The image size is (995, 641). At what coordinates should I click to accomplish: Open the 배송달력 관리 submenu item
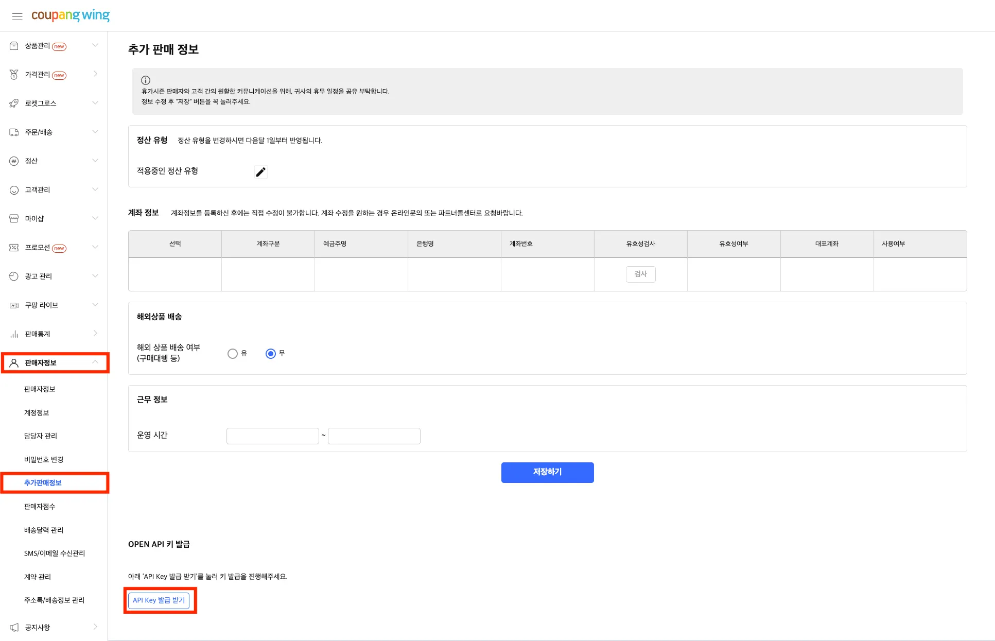(x=44, y=530)
